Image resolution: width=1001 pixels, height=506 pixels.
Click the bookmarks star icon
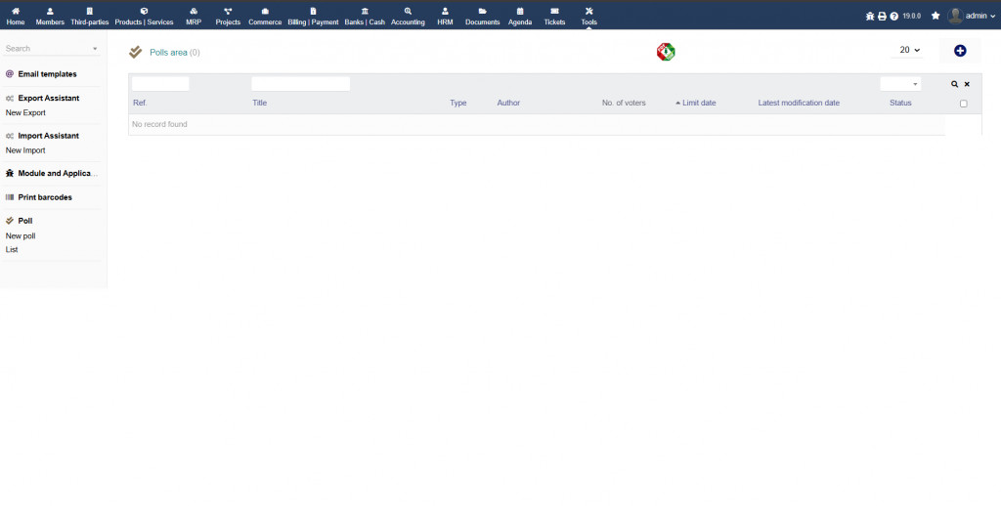pos(936,16)
